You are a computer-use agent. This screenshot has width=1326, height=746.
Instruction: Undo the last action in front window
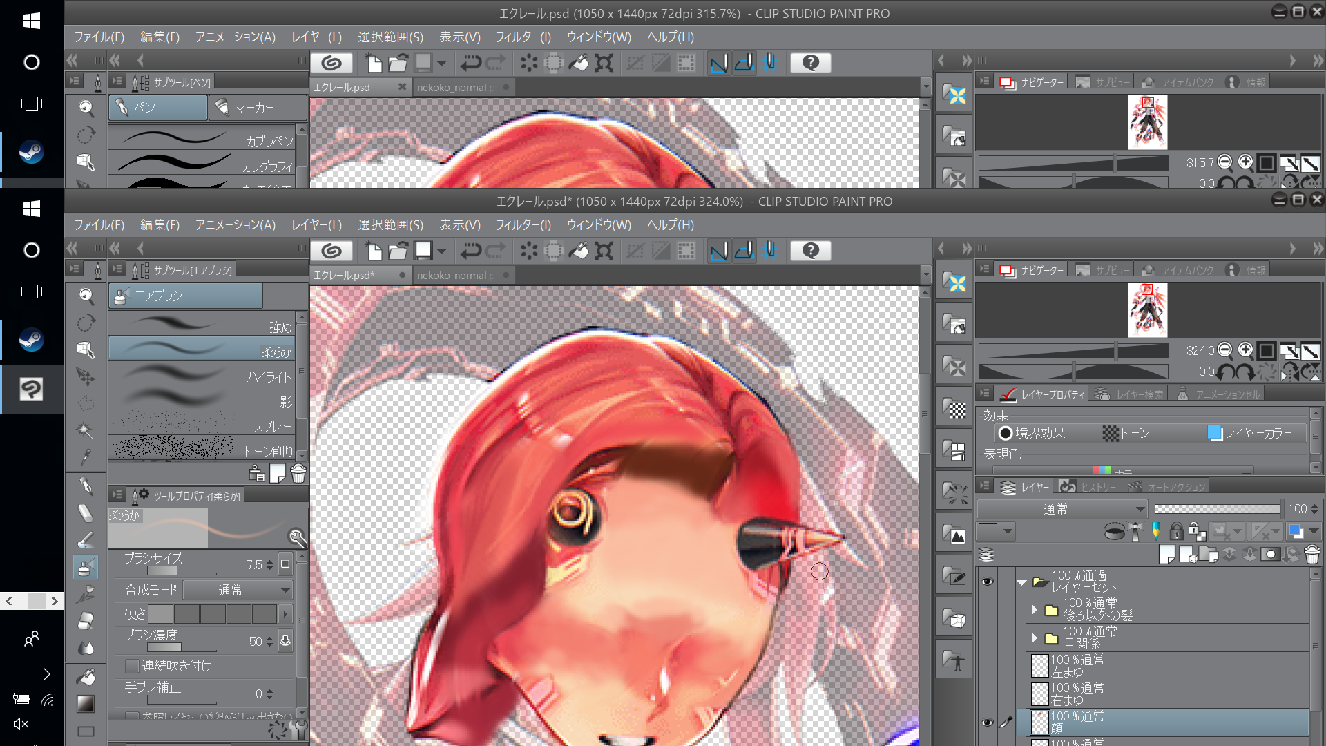click(470, 251)
